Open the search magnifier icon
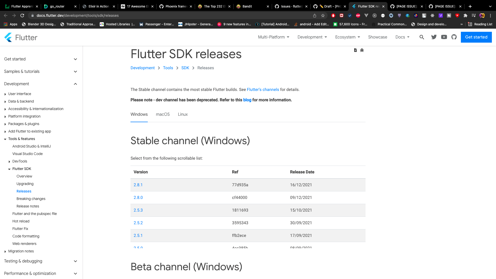Screen dimensions: 496x279 click(x=422, y=37)
